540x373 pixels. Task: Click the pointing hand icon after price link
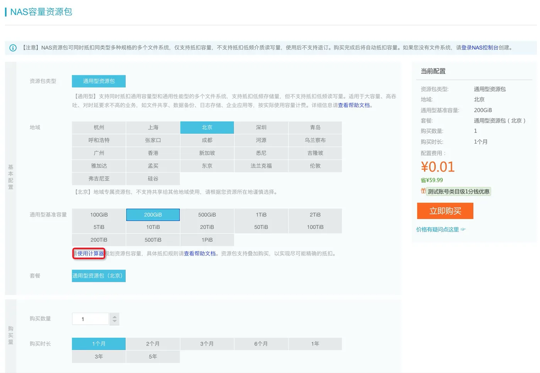click(463, 229)
